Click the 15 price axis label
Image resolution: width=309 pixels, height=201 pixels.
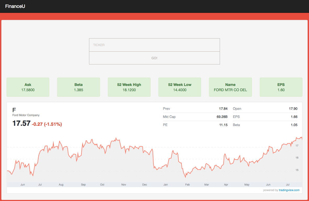pyautogui.click(x=297, y=170)
